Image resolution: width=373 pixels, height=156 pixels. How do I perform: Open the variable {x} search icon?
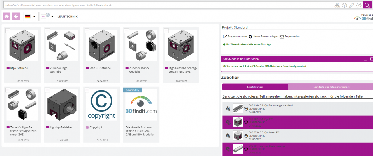(x=359, y=5)
